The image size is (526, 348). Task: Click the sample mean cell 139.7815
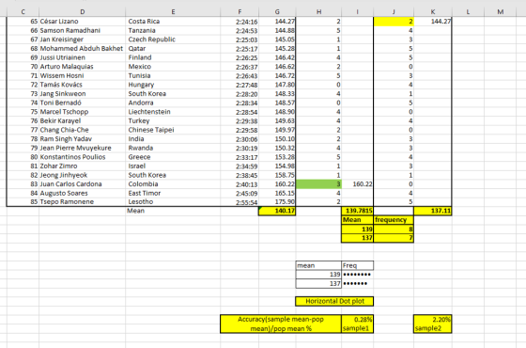(357, 211)
